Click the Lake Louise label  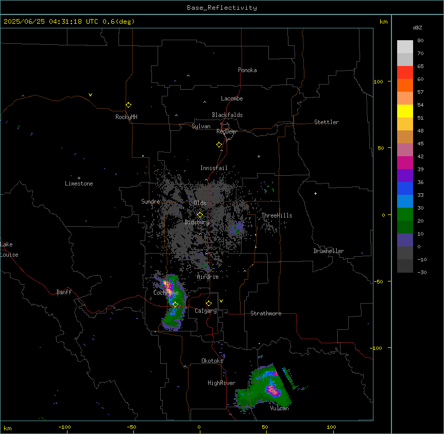click(9, 249)
